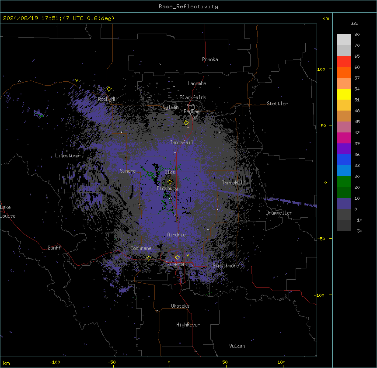Click the Innisfail city label
377x368 pixels.
click(182, 142)
